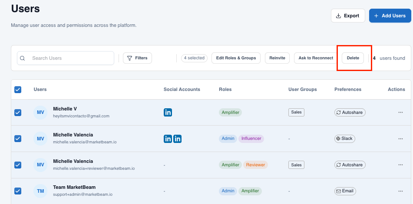The width and height of the screenshot is (413, 204).
Task: Click email heyitsmvicontacto@gmail.com
Action: pyautogui.click(x=81, y=116)
